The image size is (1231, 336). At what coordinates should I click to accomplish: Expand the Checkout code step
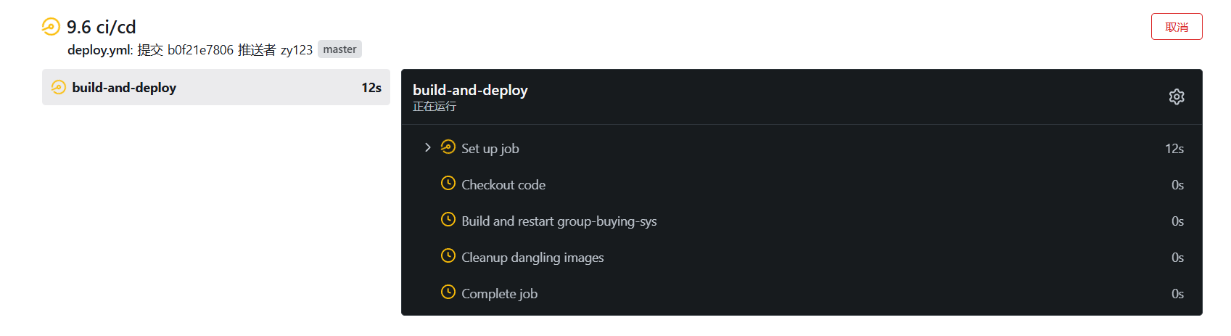pyautogui.click(x=802, y=185)
